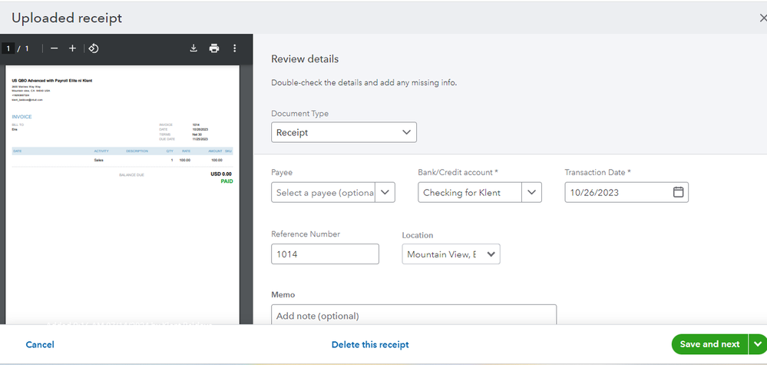Screen dimensions: 767x365
Task: Expand the Bank/Credit account dropdown
Action: (531, 192)
